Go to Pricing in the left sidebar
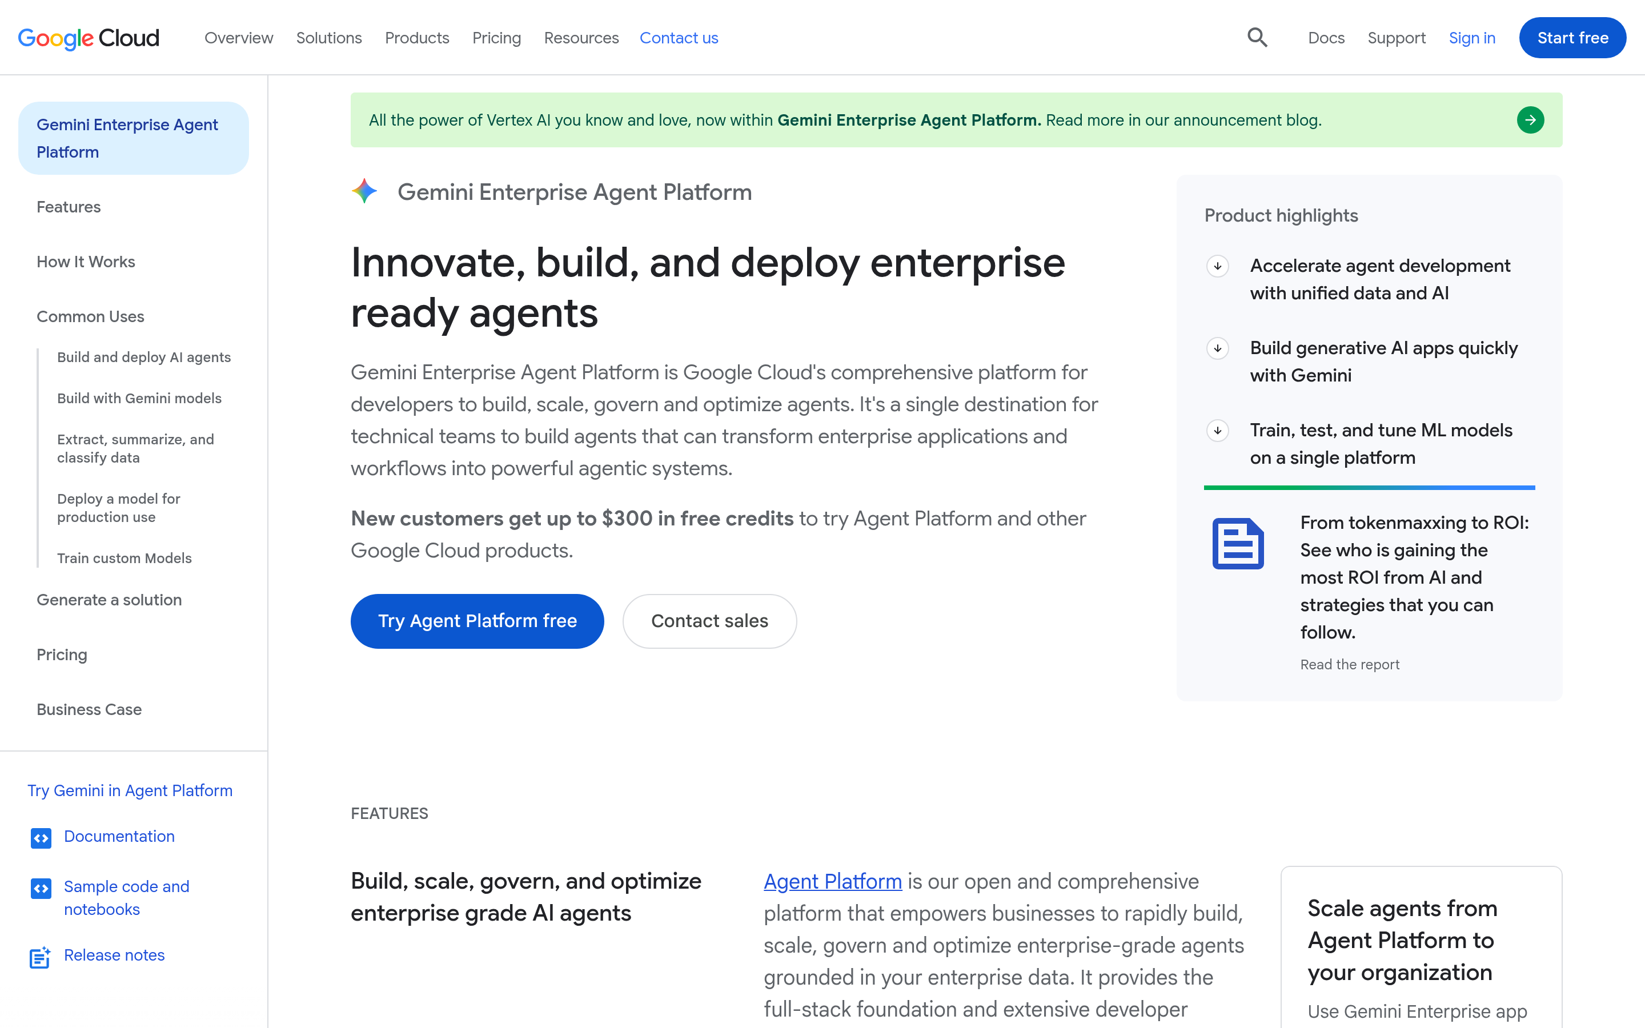Screen dimensions: 1645x1028 [62, 654]
